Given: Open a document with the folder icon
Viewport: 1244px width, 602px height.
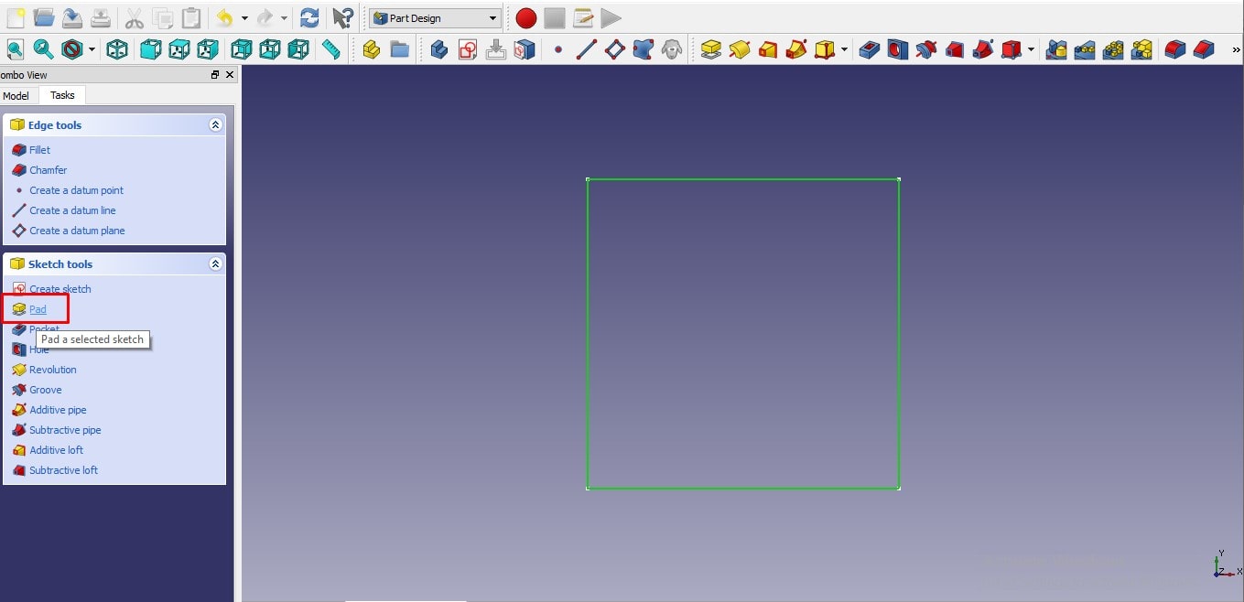Looking at the screenshot, I should (44, 17).
